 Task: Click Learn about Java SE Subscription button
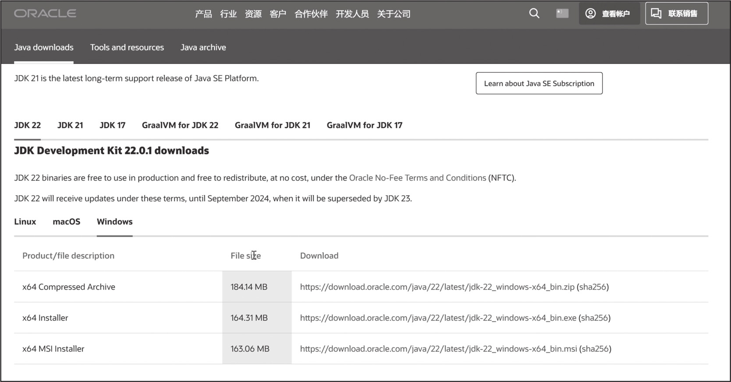pos(539,83)
